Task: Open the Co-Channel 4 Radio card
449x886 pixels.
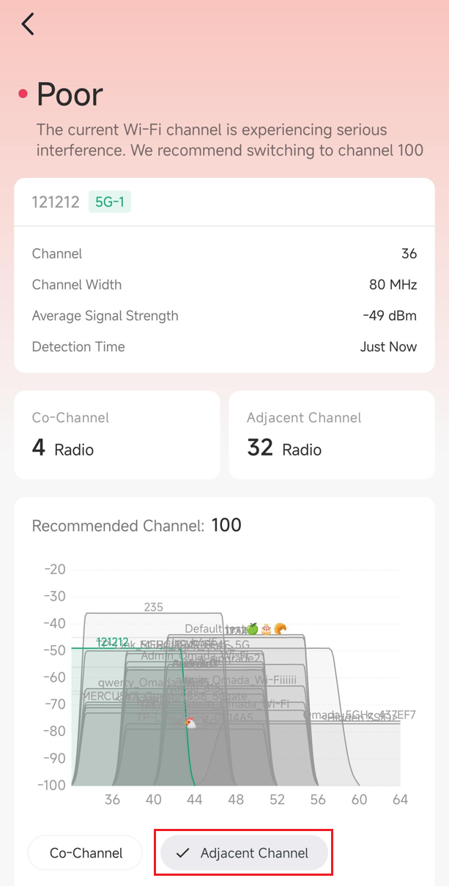Action: click(117, 435)
